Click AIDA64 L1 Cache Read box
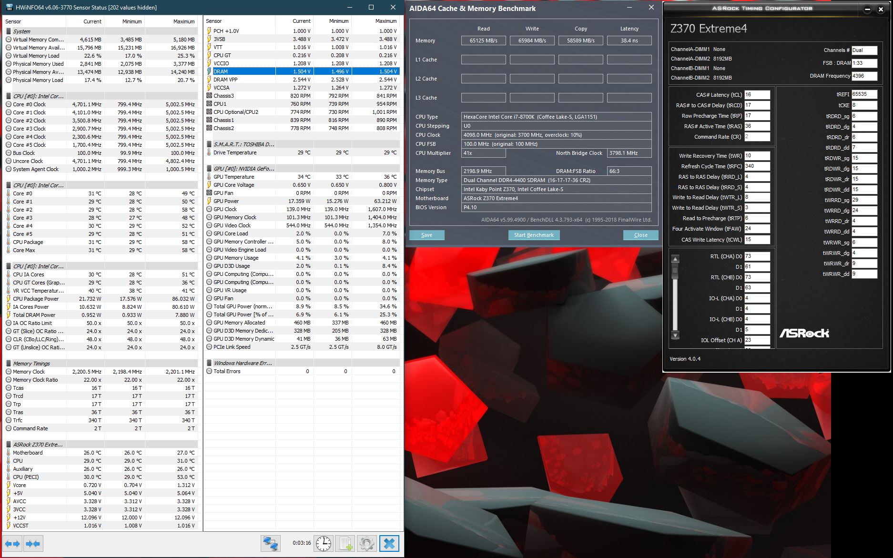This screenshot has height=558, width=893. pos(484,60)
